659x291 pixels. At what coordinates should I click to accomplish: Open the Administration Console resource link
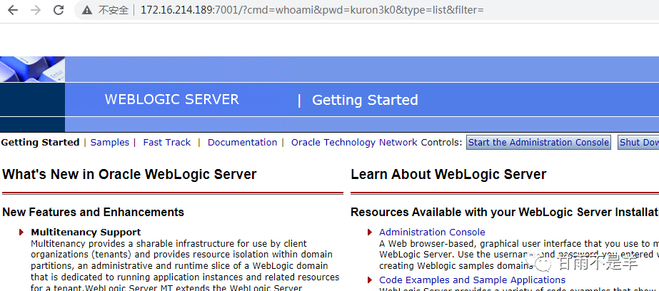pos(432,233)
